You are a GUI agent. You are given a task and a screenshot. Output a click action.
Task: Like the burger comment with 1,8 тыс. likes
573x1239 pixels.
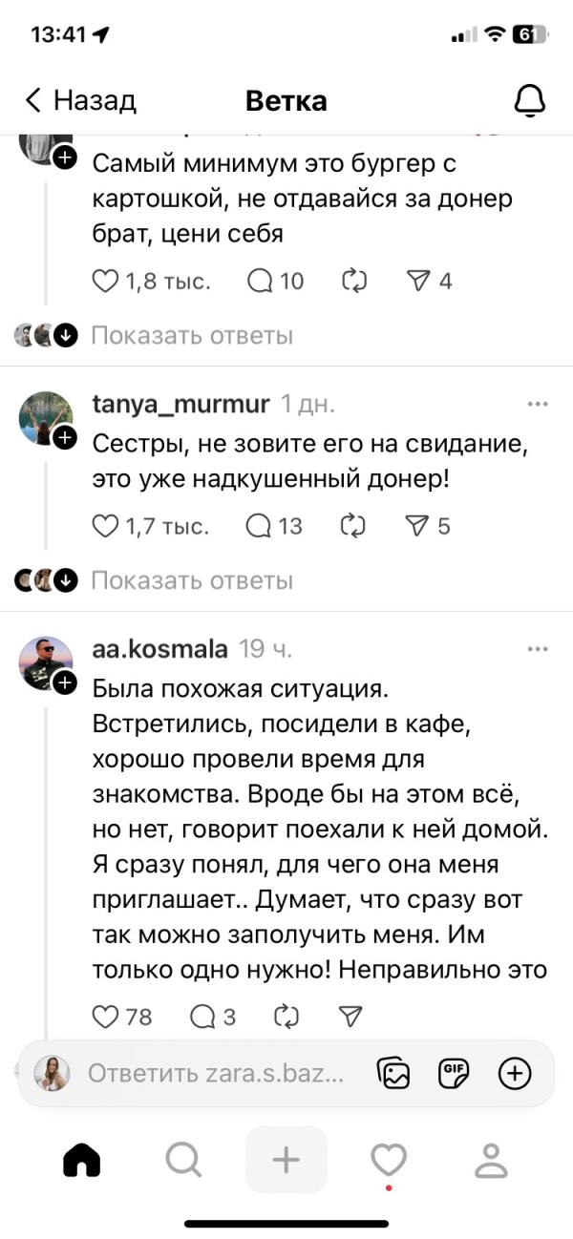coord(105,281)
